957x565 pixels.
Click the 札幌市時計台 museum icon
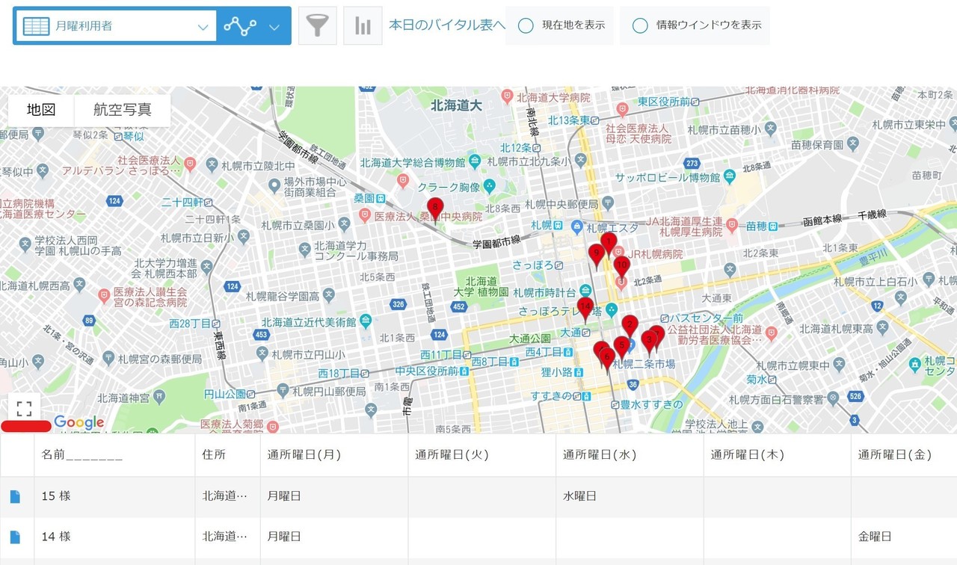(x=585, y=291)
